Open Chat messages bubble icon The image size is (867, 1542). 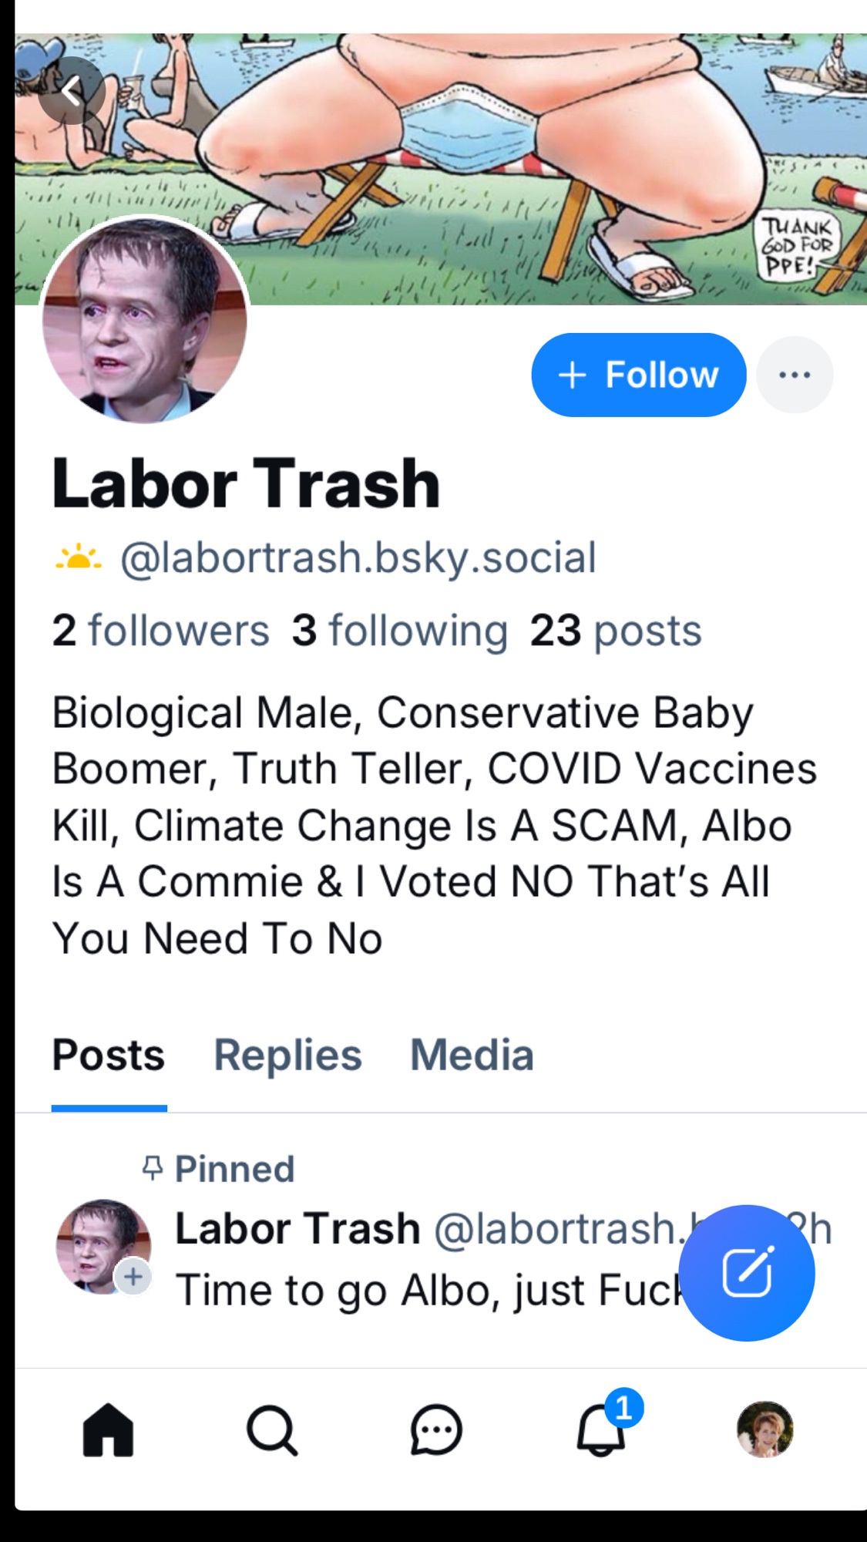point(436,1430)
